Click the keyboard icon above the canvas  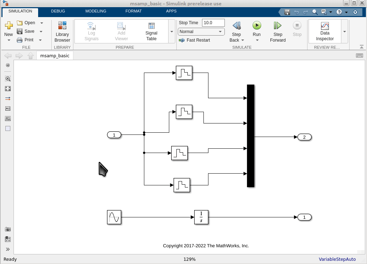click(x=359, y=56)
